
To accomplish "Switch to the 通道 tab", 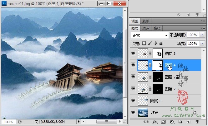I will 146,28.
